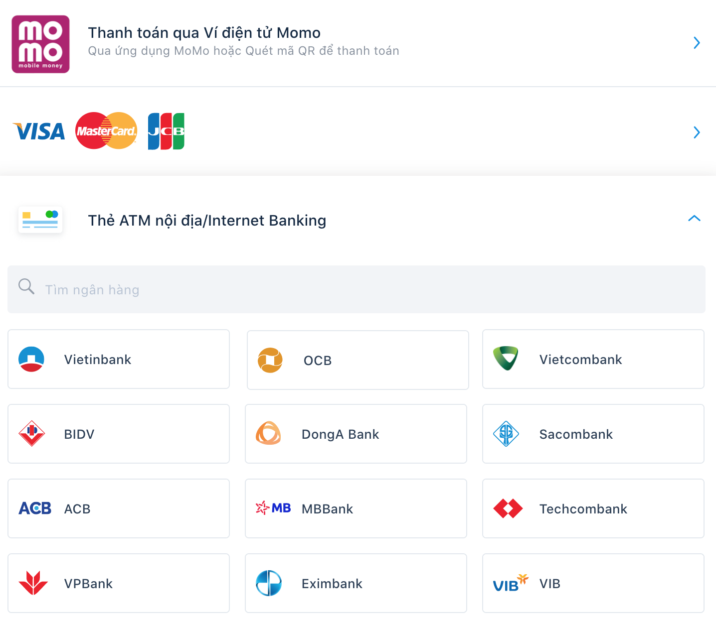This screenshot has height=623, width=716.
Task: Choose Vietinbank as the bank
Action: [x=119, y=359]
